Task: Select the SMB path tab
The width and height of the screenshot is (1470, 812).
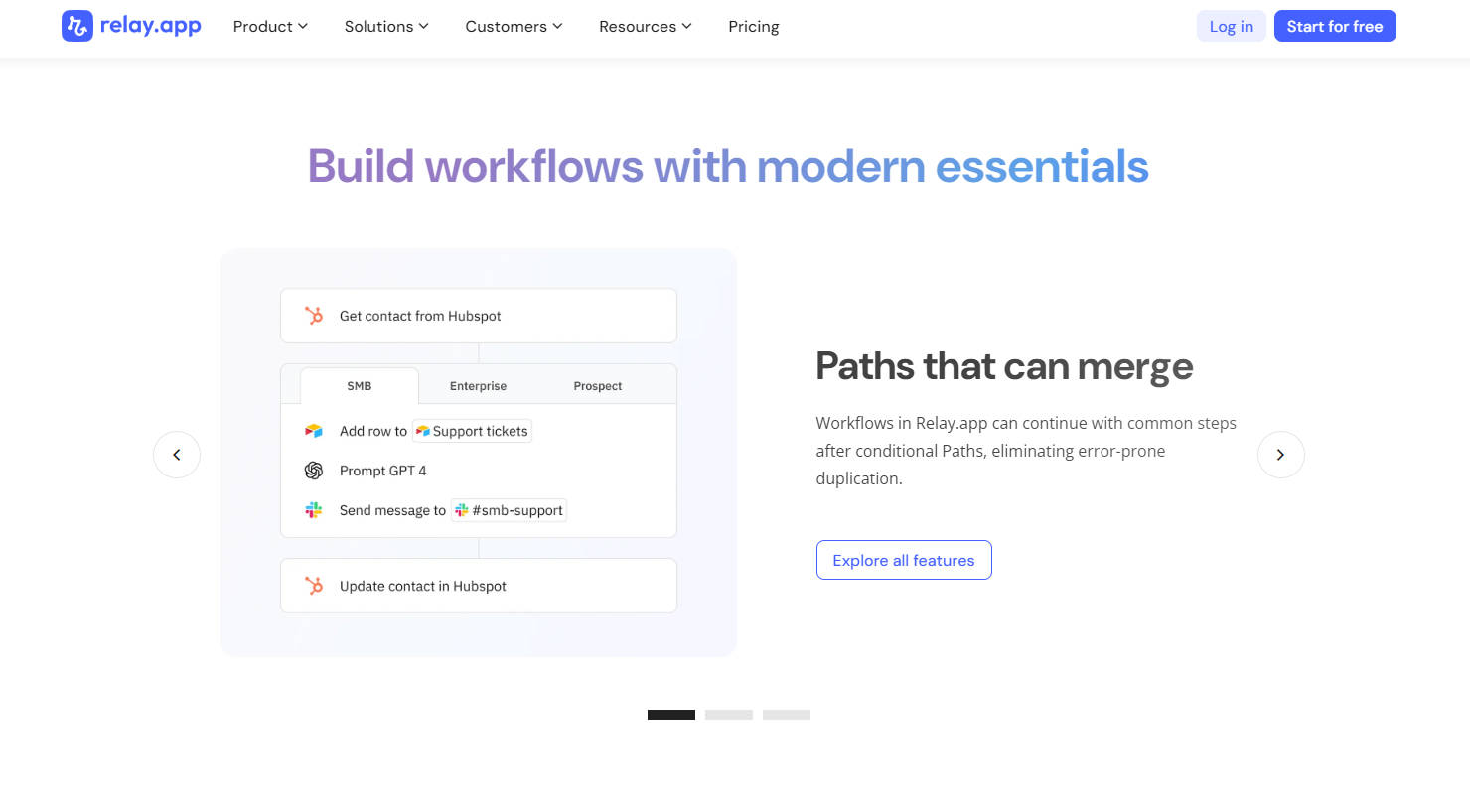Action: pyautogui.click(x=360, y=386)
